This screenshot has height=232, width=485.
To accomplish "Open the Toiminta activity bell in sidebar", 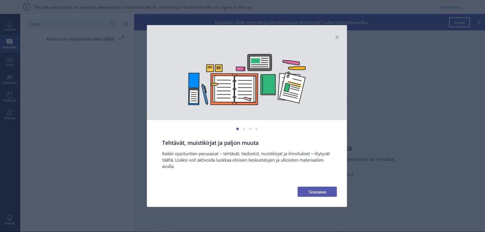I will coord(9,26).
